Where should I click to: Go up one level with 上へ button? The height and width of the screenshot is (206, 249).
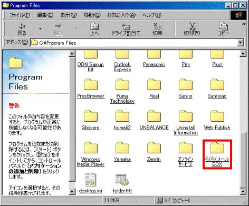pos(94,29)
